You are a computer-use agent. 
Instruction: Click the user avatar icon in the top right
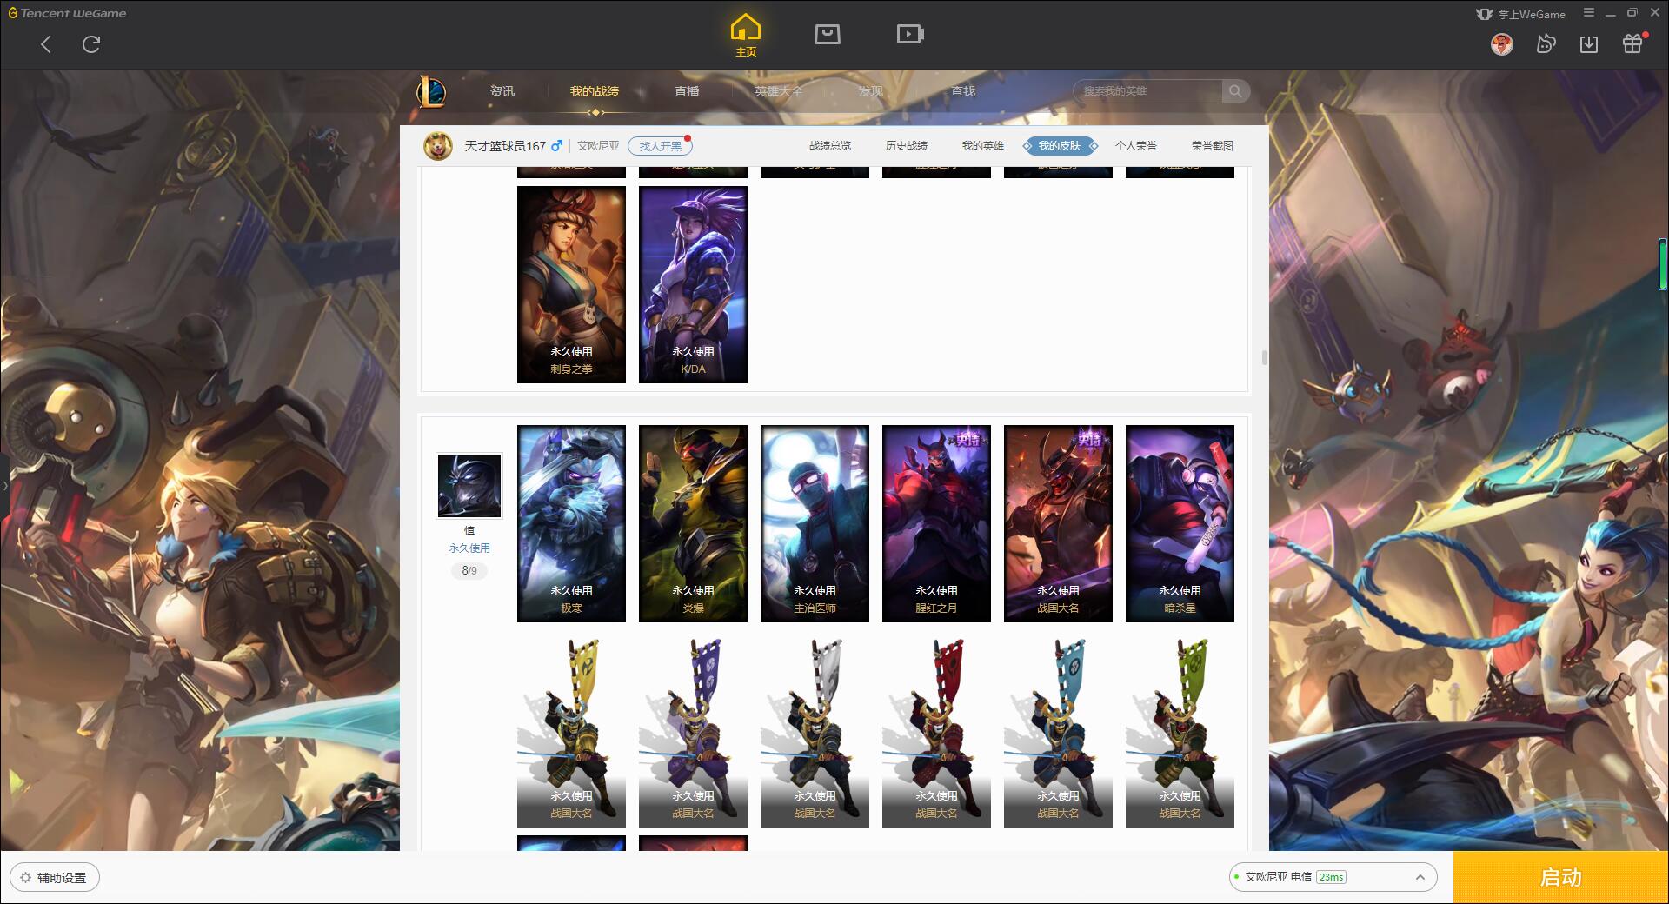pyautogui.click(x=1501, y=44)
